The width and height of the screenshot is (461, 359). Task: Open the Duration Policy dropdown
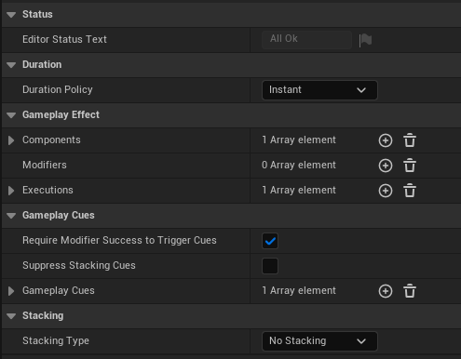pyautogui.click(x=319, y=90)
